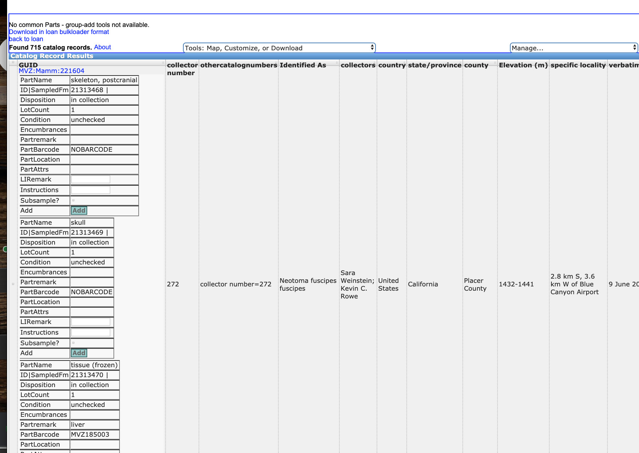Click the country column header

pos(392,65)
